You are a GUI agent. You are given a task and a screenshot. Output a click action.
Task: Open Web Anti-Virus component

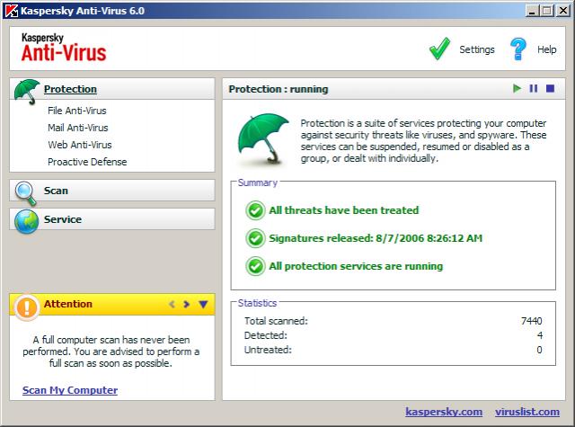(x=80, y=145)
